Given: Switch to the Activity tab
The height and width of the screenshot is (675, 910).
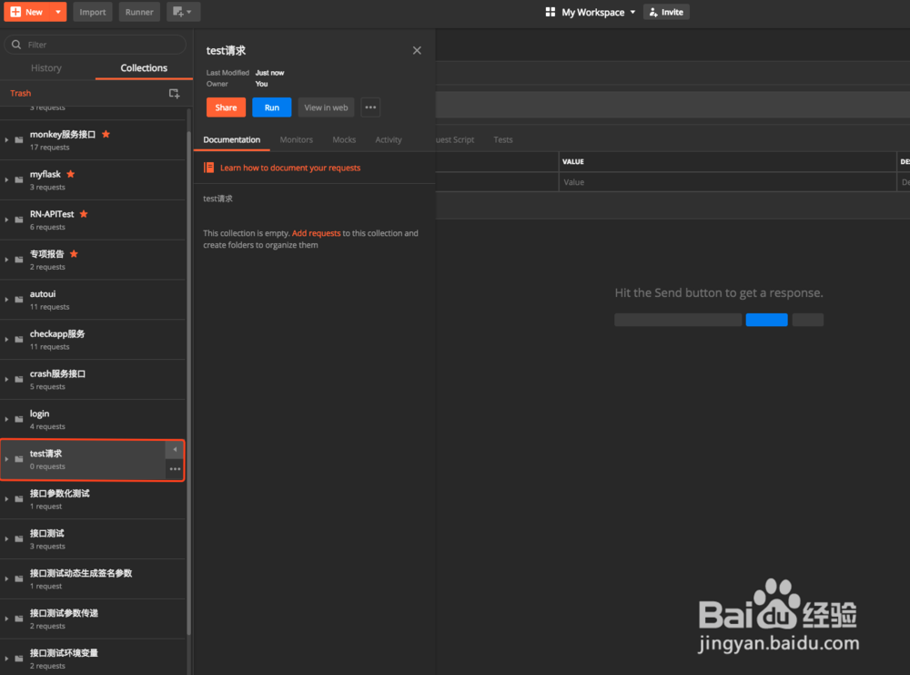Looking at the screenshot, I should (389, 140).
